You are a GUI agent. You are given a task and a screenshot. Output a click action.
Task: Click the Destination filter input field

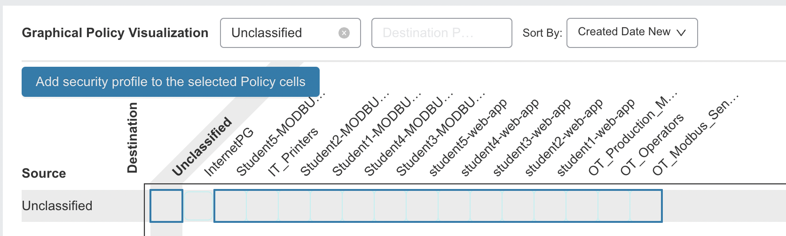pyautogui.click(x=441, y=33)
